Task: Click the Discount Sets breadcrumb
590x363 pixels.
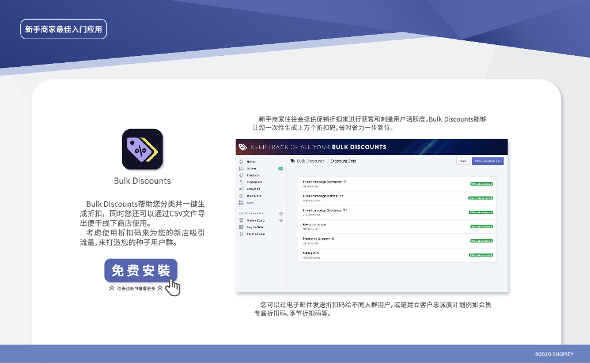Action: [343, 161]
